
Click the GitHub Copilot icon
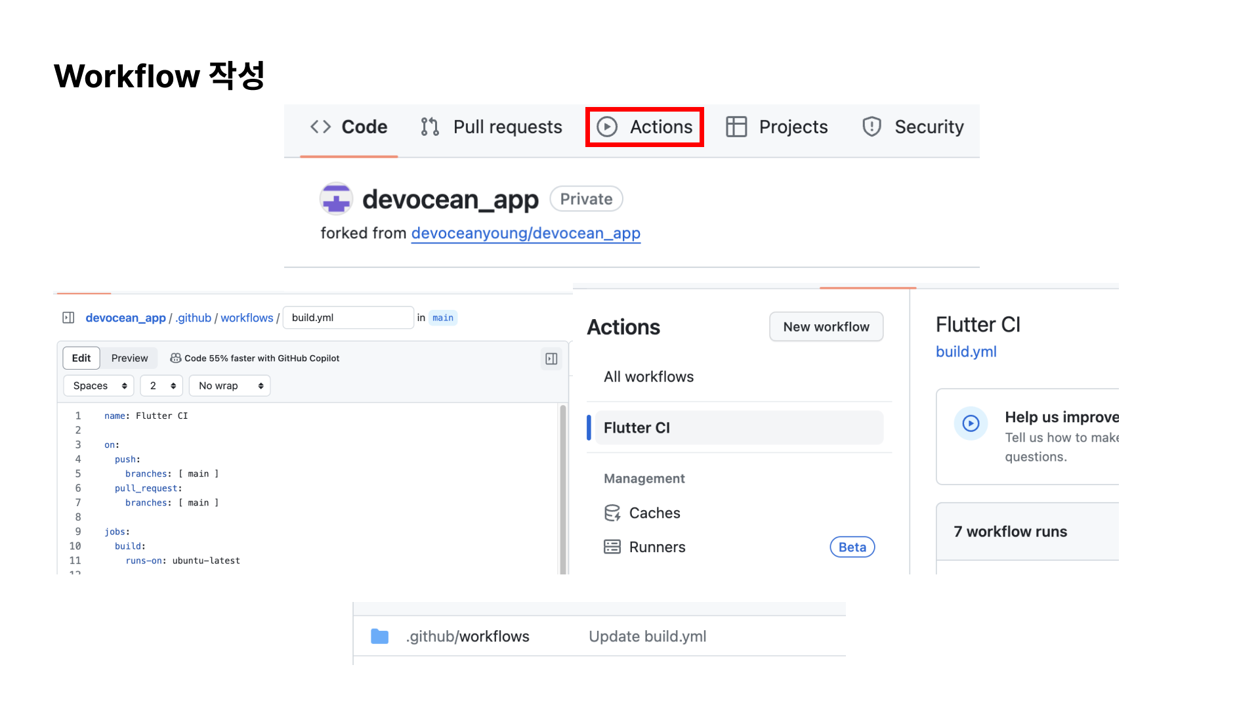pos(175,358)
